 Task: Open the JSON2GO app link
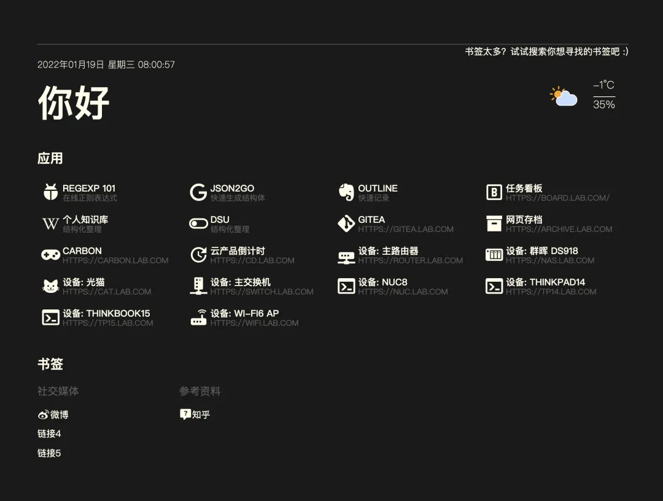(232, 188)
